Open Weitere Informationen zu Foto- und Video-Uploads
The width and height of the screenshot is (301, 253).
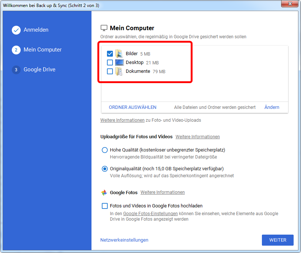click(122, 120)
